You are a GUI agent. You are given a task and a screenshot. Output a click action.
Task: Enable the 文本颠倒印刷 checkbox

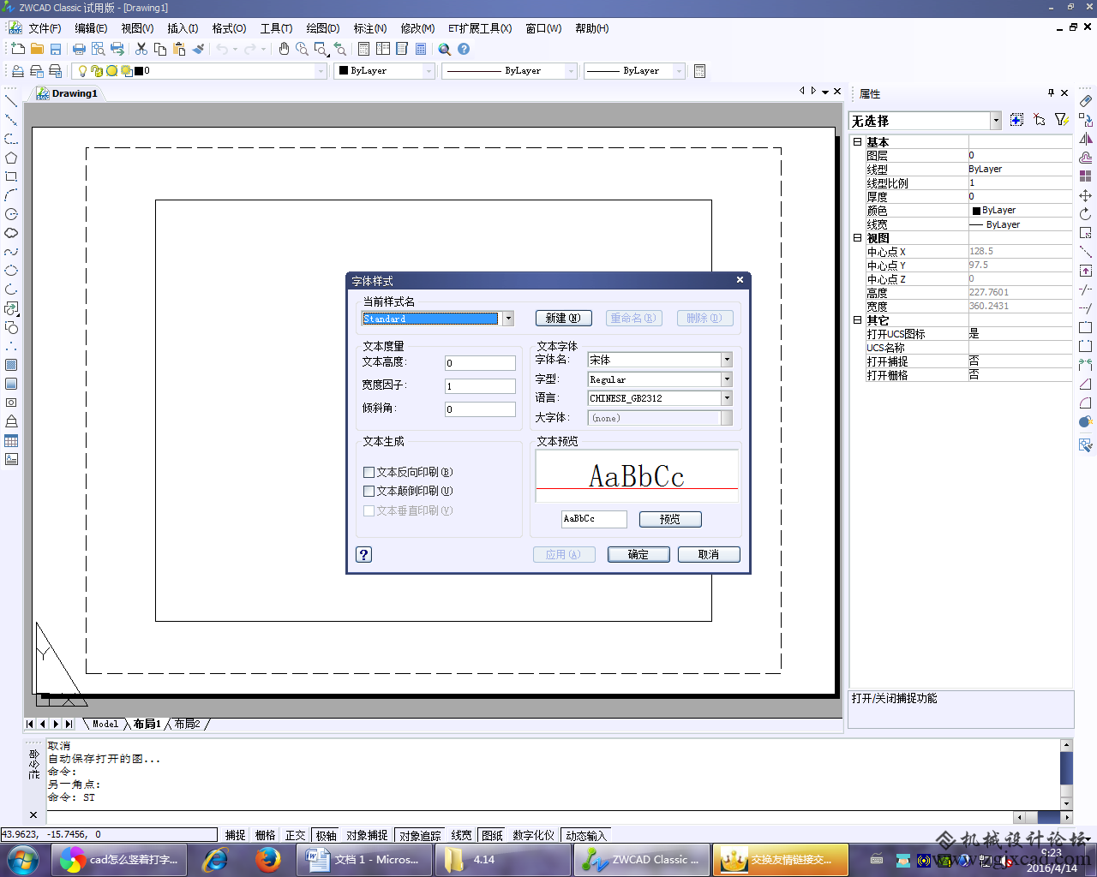pyautogui.click(x=369, y=491)
